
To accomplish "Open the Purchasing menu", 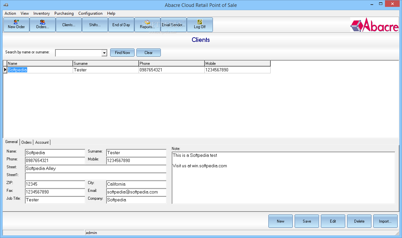I will point(64,13).
